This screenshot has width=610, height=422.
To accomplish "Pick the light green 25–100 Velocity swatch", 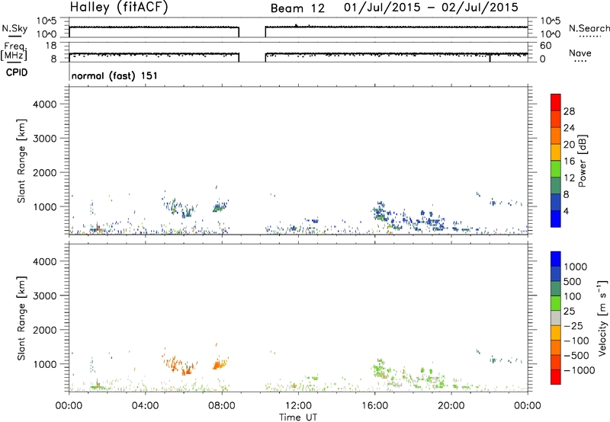I will tap(556, 303).
